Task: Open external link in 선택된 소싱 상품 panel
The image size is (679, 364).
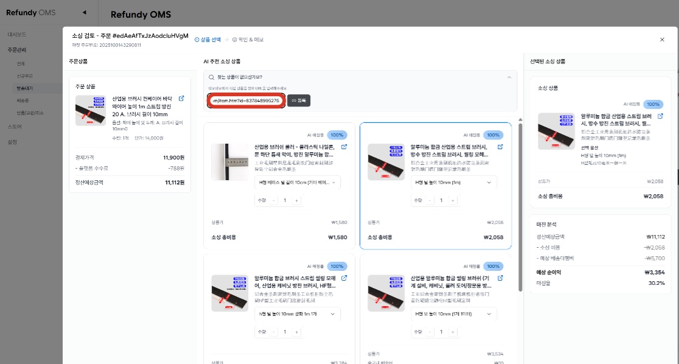Action: [660, 116]
